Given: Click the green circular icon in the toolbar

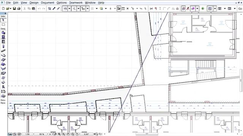Looking at the screenshot, I should (x=203, y=9).
